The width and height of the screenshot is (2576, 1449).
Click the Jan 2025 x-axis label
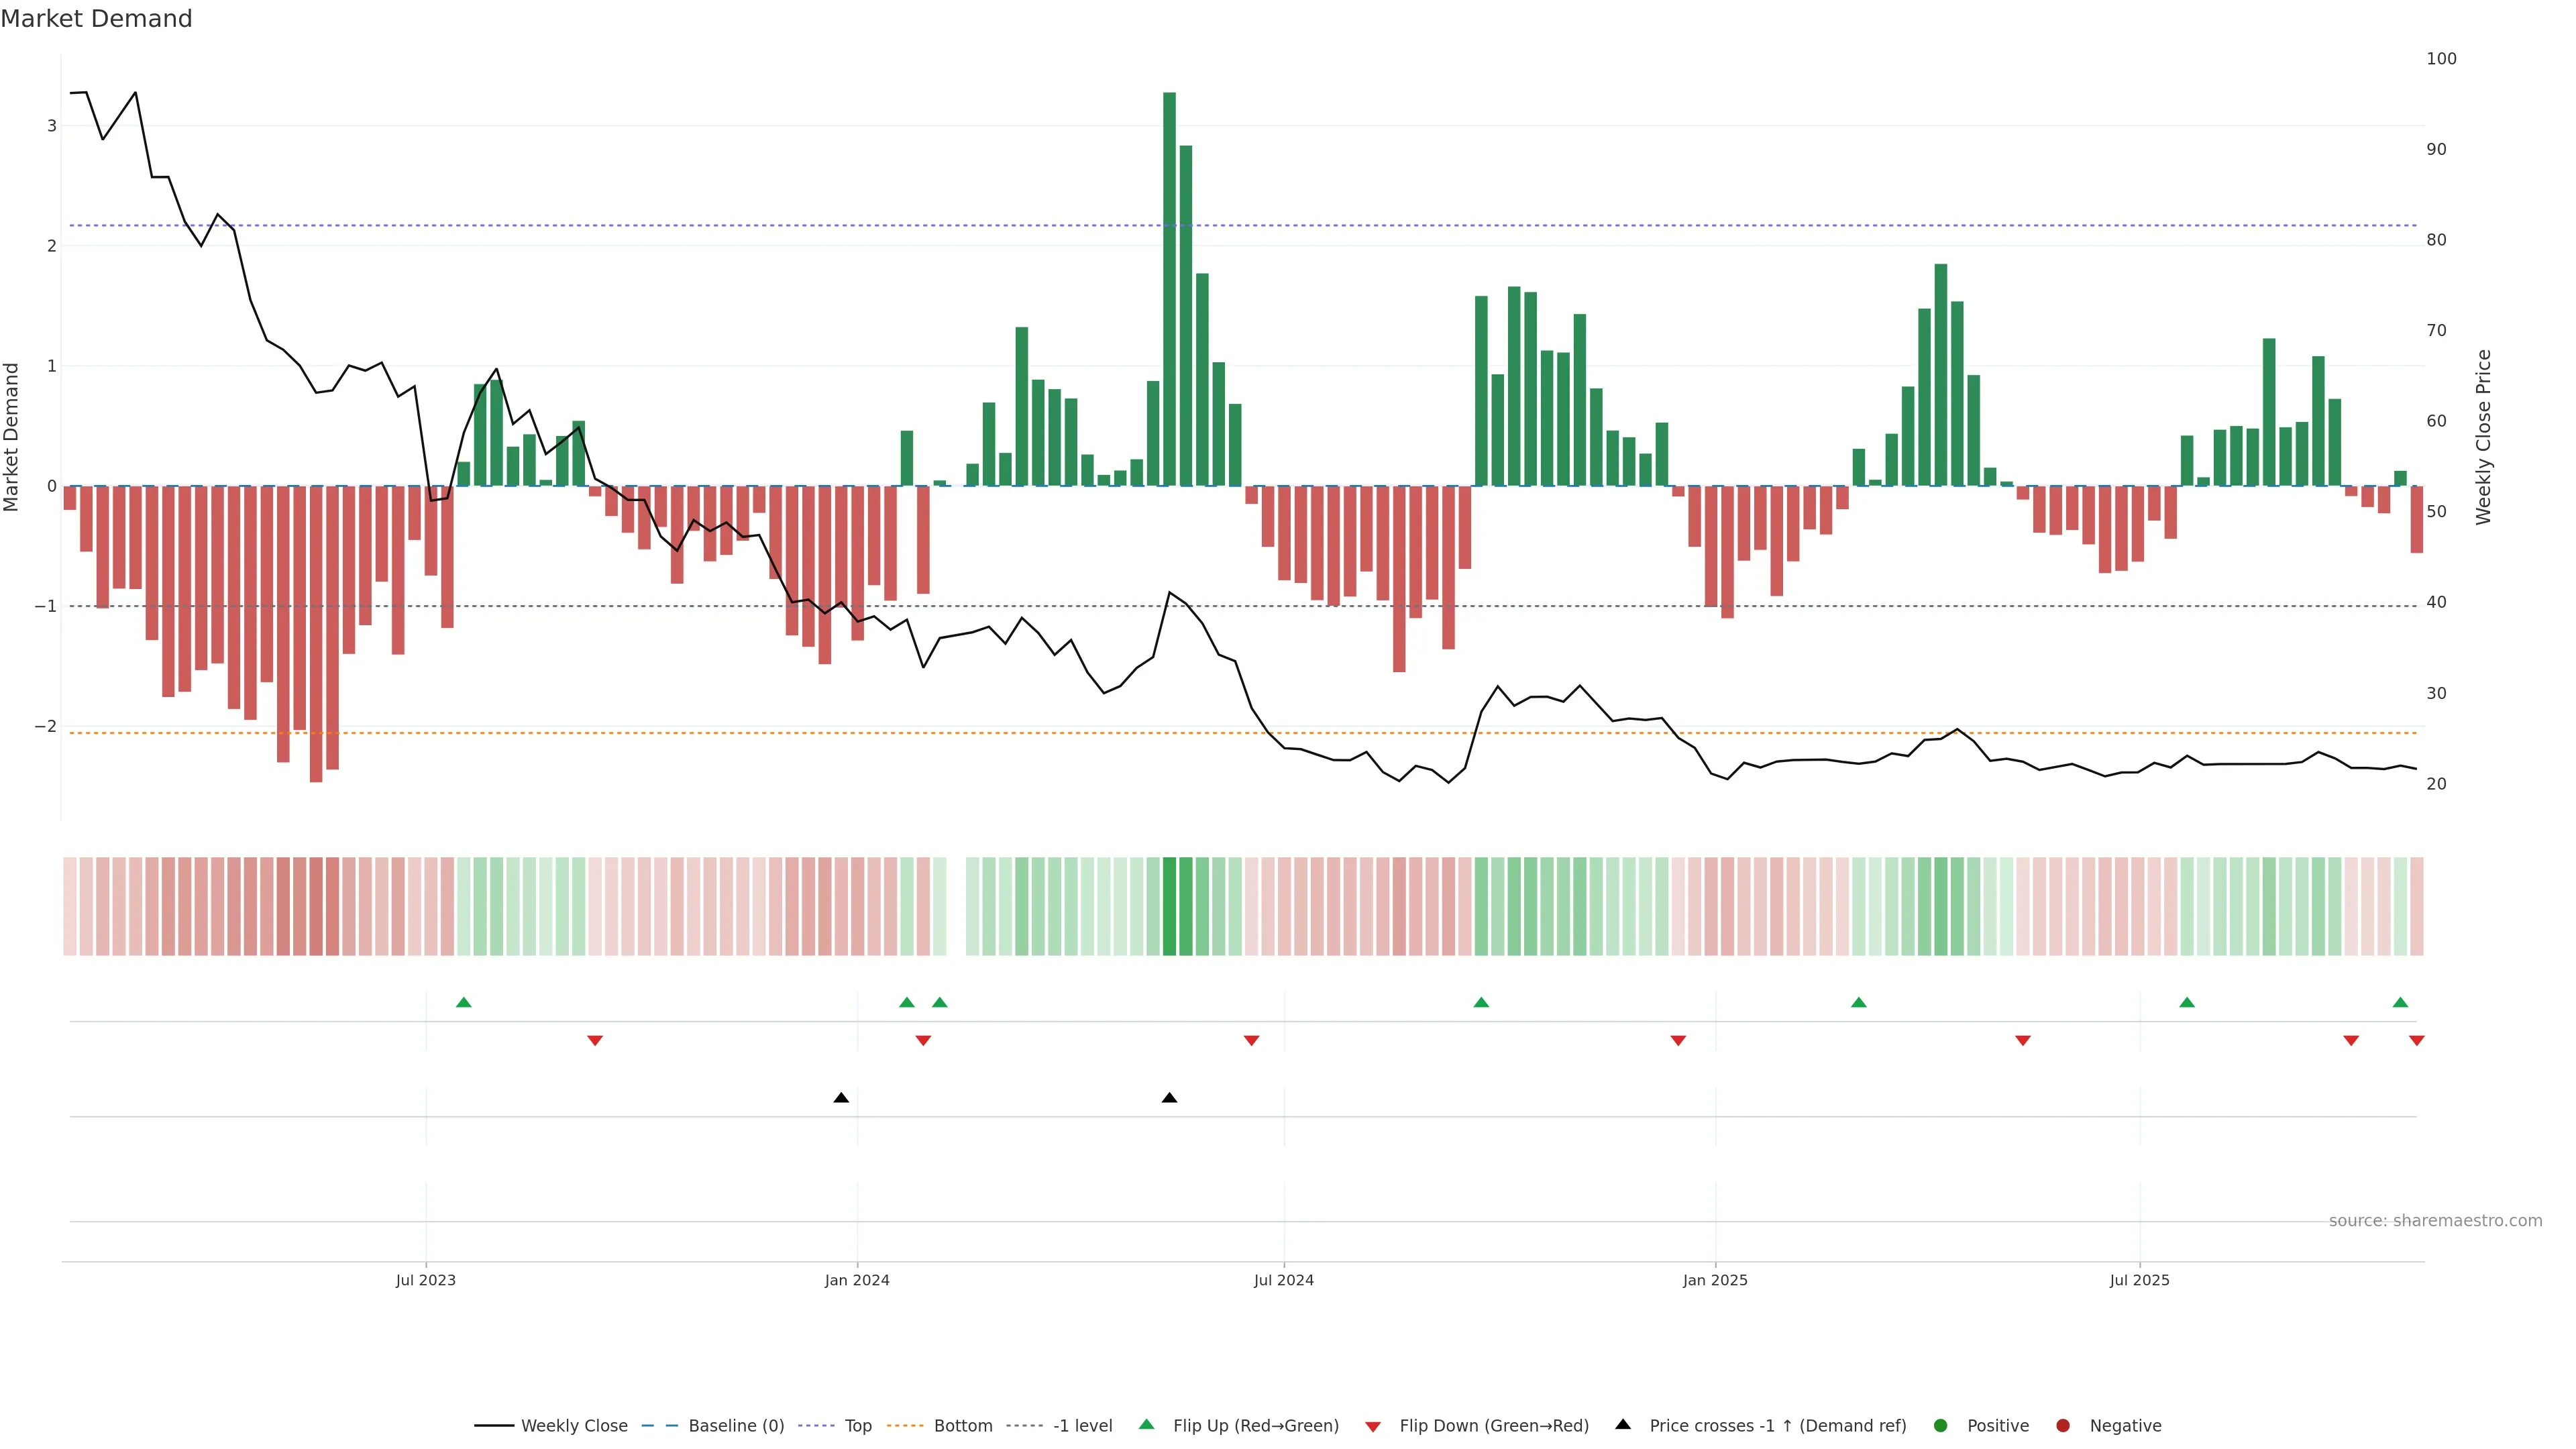pos(1715,1280)
